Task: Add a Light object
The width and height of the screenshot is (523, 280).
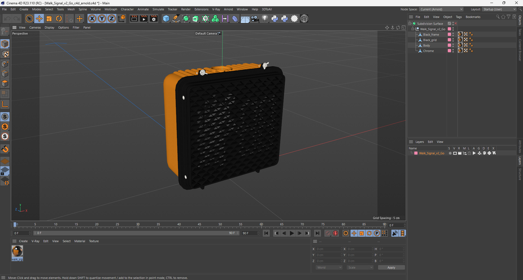Action: [265, 19]
